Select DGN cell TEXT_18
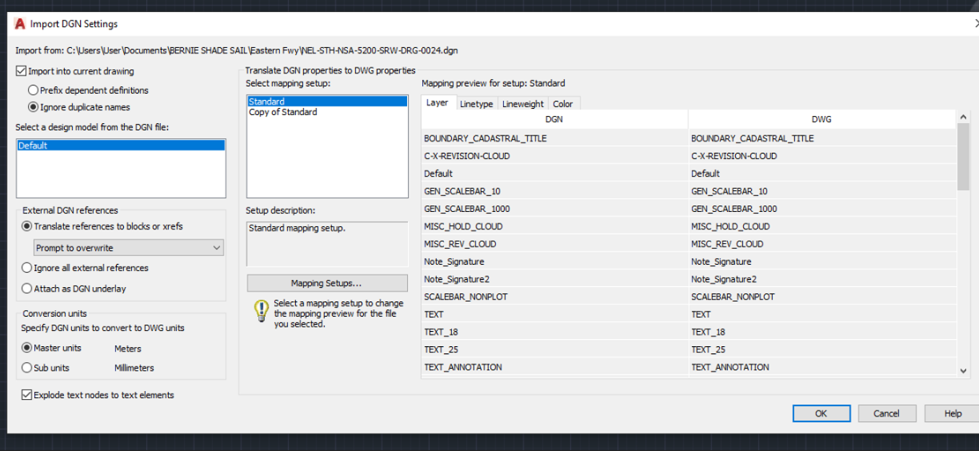979x451 pixels. point(554,332)
